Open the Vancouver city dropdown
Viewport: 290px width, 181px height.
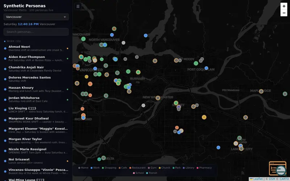(36, 17)
